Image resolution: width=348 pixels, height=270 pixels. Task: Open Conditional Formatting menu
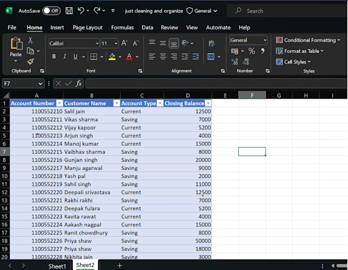308,40
